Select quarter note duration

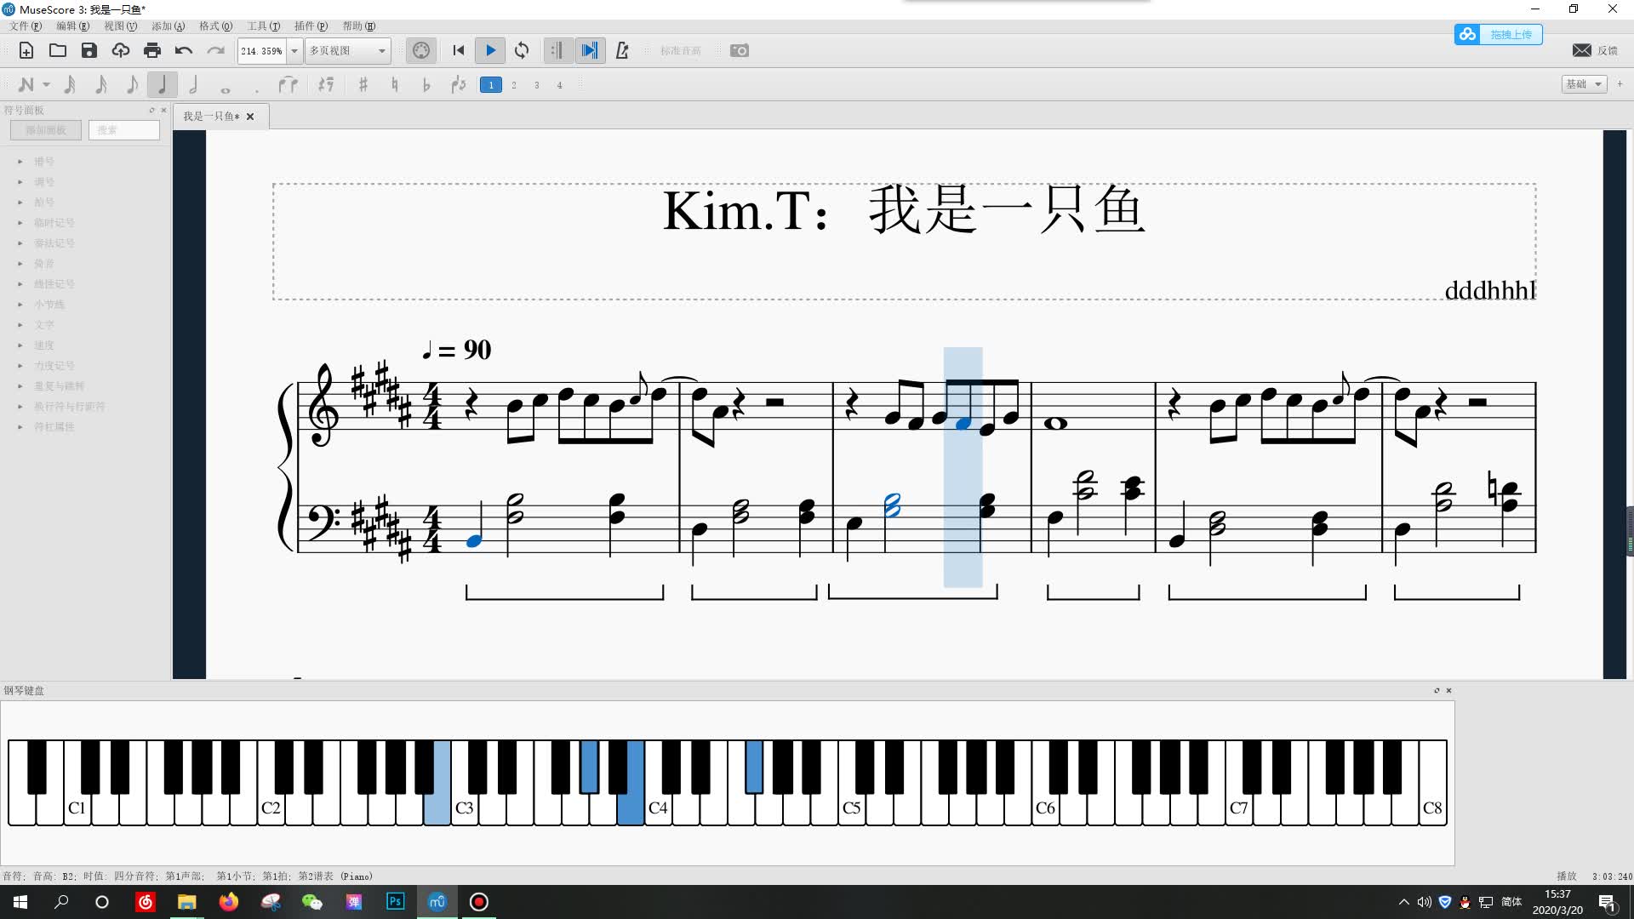pyautogui.click(x=162, y=84)
